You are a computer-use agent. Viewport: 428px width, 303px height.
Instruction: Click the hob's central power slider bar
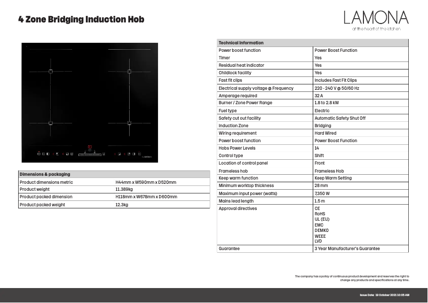click(x=90, y=154)
